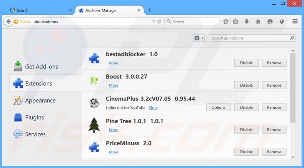Open More link for CinemaPlus
The image size is (304, 168).
(153, 108)
